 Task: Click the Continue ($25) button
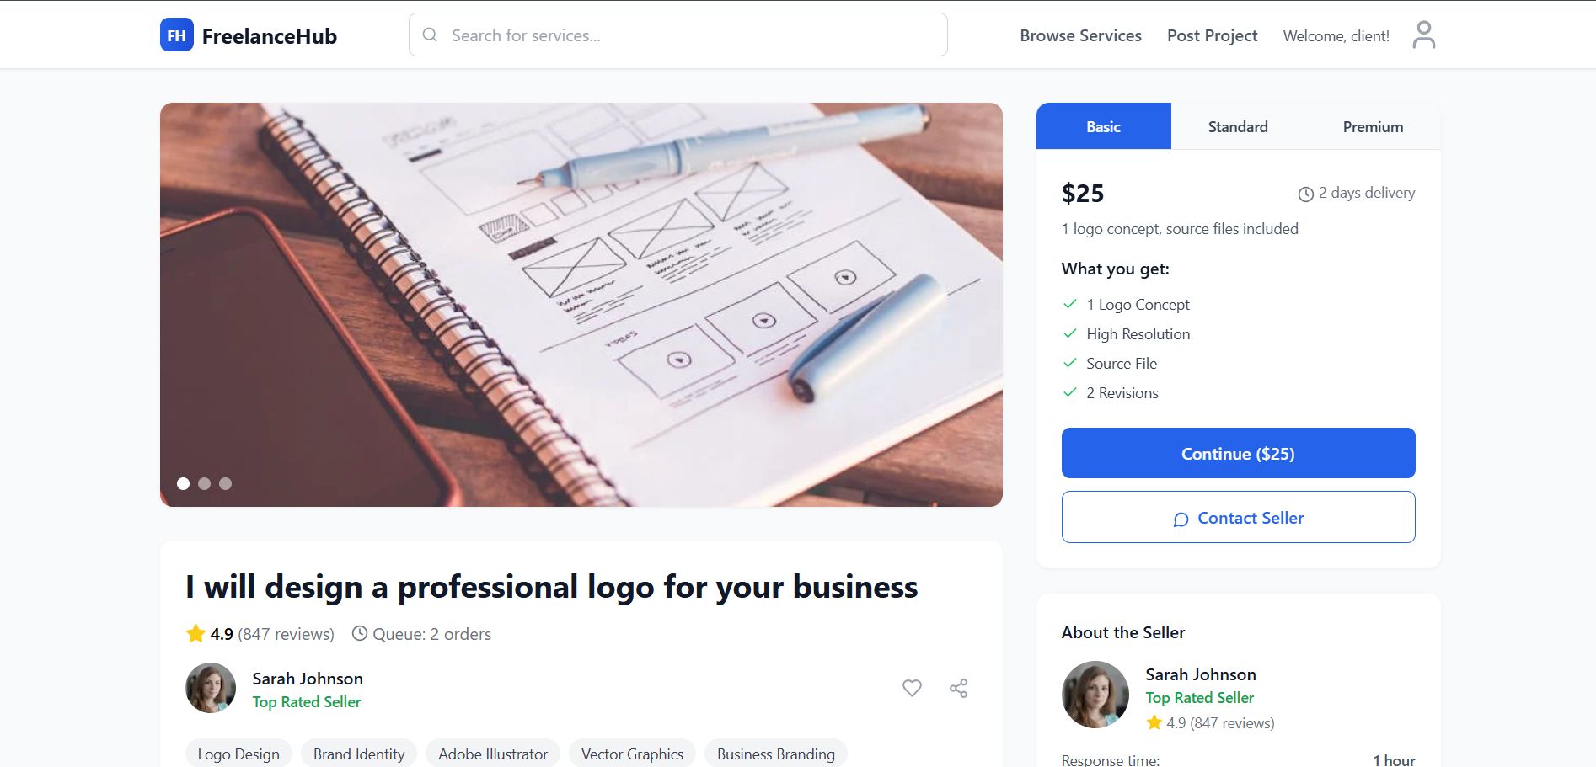coord(1238,453)
